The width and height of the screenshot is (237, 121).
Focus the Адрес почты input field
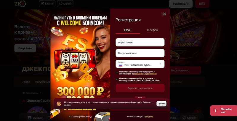(140, 42)
